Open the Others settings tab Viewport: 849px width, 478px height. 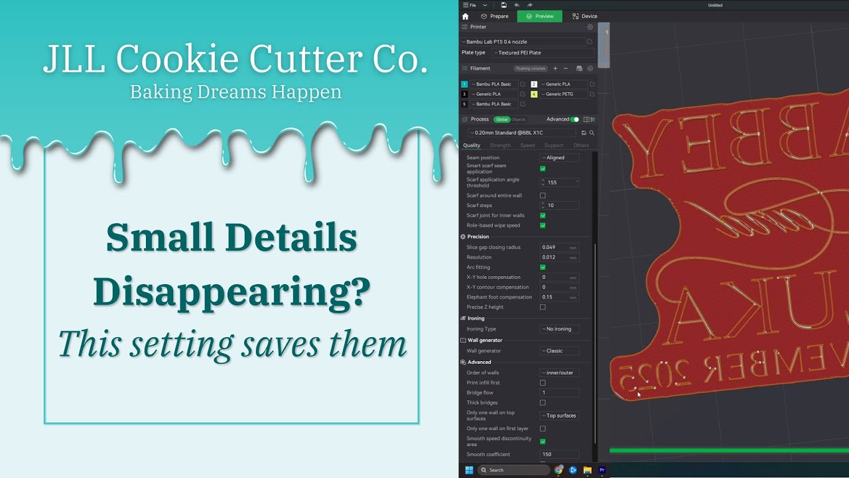(x=581, y=145)
